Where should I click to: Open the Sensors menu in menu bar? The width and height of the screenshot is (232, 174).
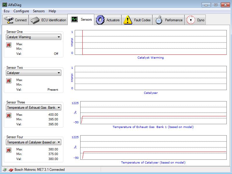[x=39, y=11]
